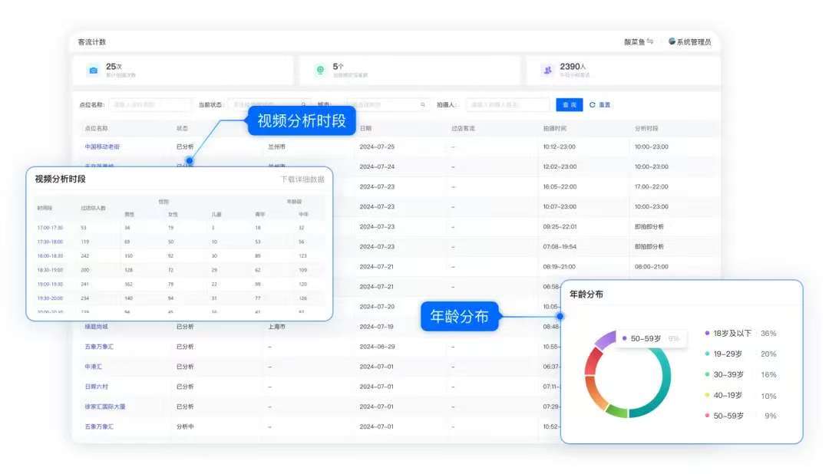The width and height of the screenshot is (829, 474).
Task: Toggle the 30-39岁 legend entry
Action: [x=728, y=375]
